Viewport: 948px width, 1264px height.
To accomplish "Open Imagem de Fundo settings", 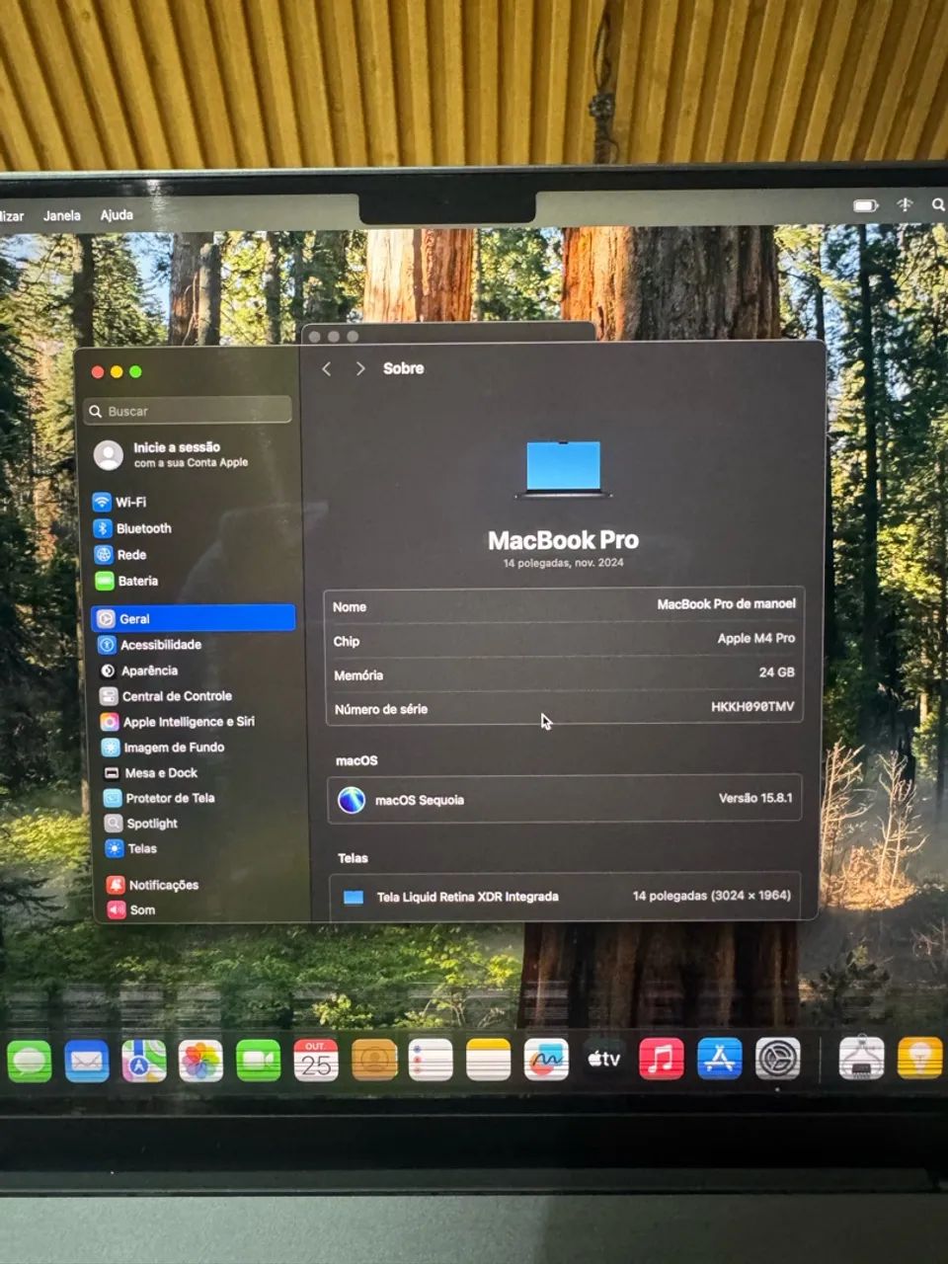I will tap(163, 748).
